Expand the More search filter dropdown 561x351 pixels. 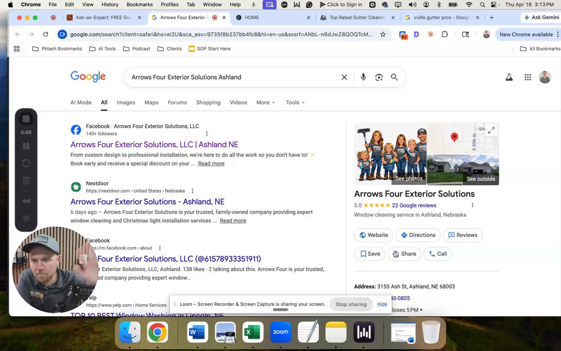266,102
